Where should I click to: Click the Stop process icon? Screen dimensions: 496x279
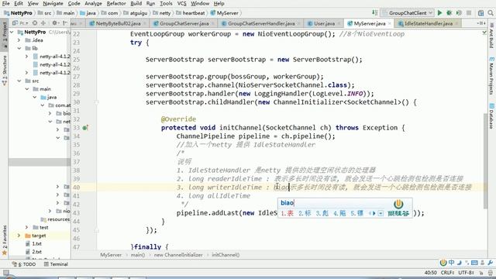click(x=469, y=13)
